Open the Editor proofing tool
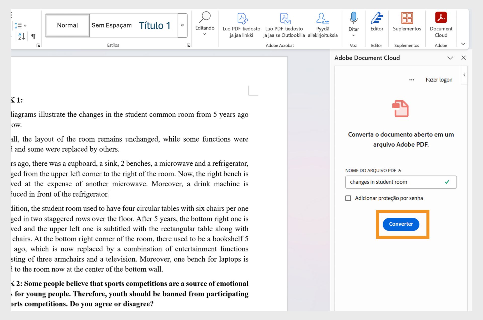 tap(377, 22)
